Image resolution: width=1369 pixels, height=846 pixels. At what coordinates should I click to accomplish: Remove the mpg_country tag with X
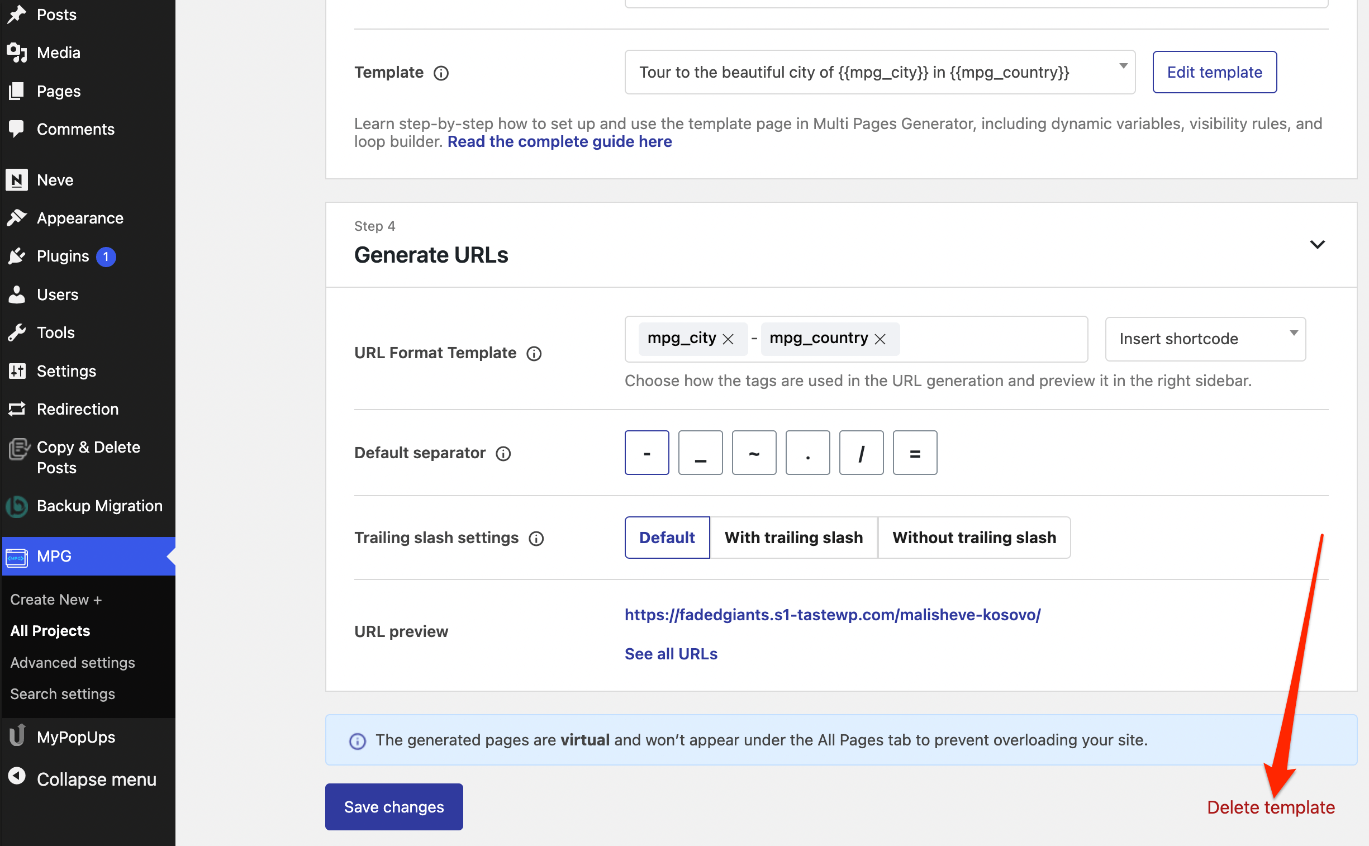(880, 339)
